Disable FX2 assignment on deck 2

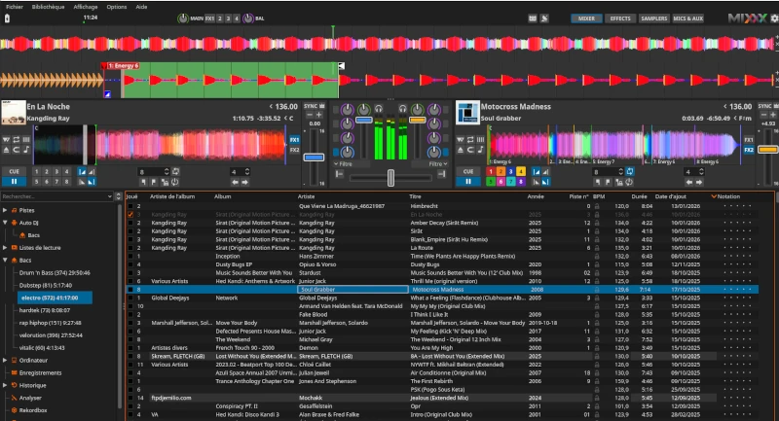tap(749, 150)
